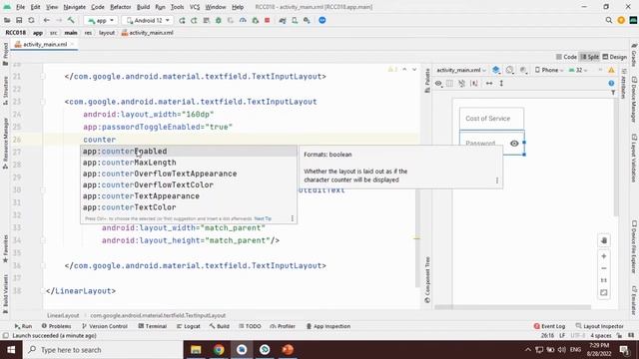Open the Event Log panel
The width and height of the screenshot is (639, 359).
pos(549,326)
